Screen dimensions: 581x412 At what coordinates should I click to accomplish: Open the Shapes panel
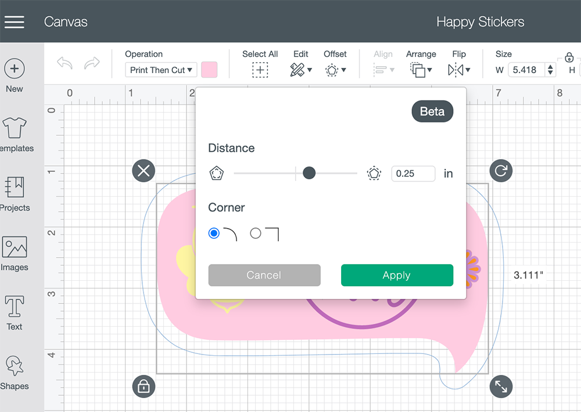coord(15,366)
